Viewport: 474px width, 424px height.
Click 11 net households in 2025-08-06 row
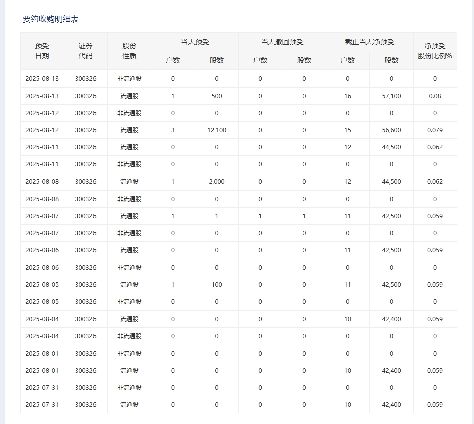tap(348, 250)
